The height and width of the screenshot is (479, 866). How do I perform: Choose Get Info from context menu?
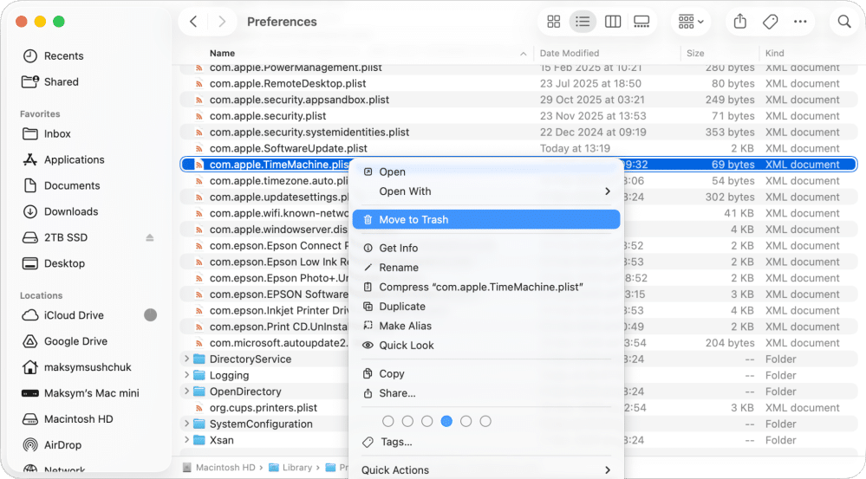[x=486, y=248]
